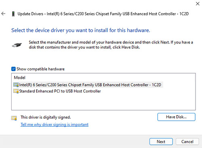Click the Next button

click(x=161, y=142)
